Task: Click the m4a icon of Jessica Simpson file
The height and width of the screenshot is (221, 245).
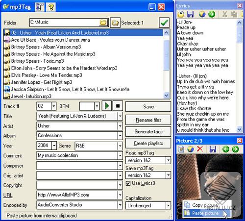Action: pyautogui.click(x=7, y=89)
